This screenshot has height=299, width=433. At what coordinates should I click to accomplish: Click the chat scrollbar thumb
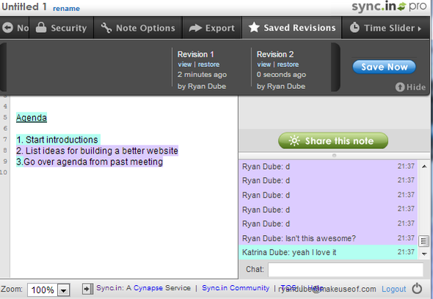[424, 241]
